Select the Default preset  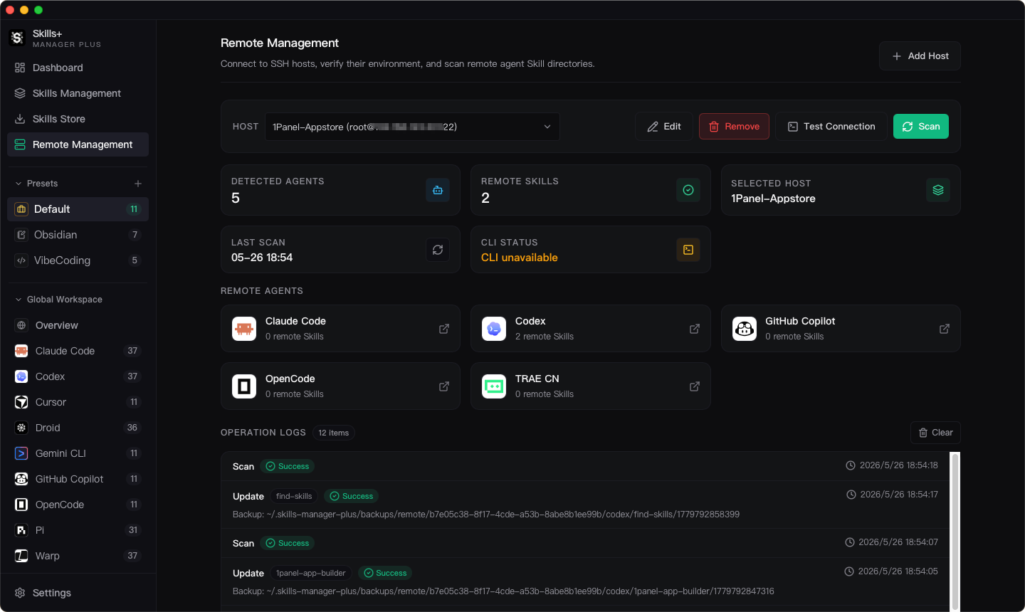click(x=78, y=209)
